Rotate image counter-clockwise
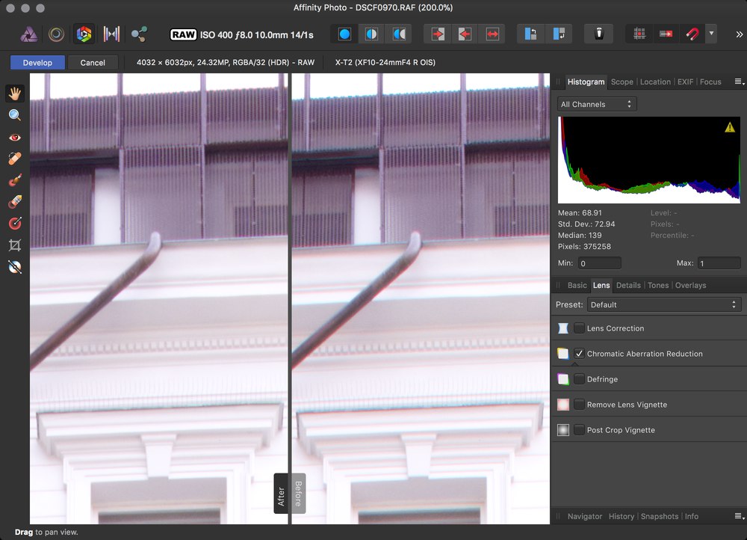This screenshot has height=540, width=747. tap(530, 34)
